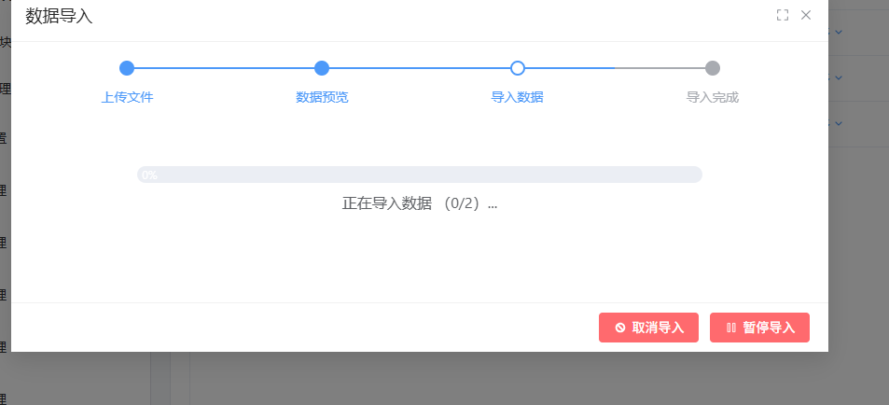Viewport: 889px width, 405px height.
Task: Click the 正在导入数据 (0/2) status text
Action: [x=420, y=203]
